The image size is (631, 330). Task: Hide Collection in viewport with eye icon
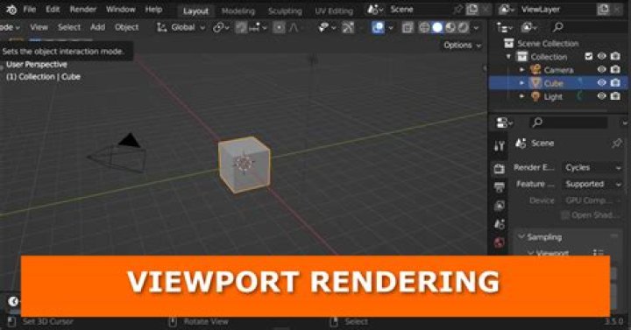coord(601,56)
